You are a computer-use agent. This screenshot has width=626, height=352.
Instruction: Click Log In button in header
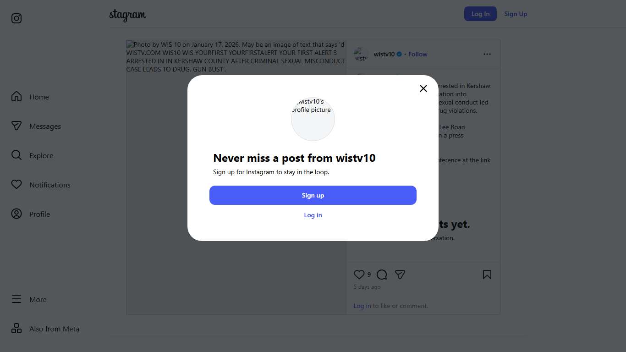click(x=480, y=14)
